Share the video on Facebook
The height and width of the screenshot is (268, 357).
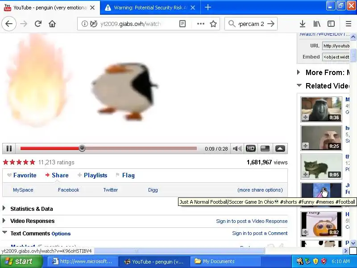69,190
